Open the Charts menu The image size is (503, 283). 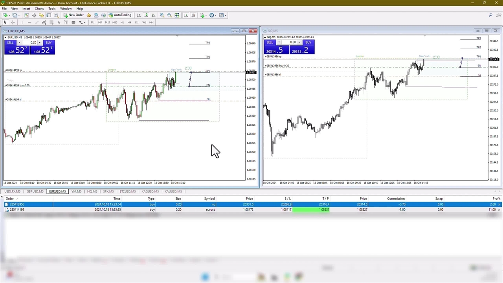pyautogui.click(x=39, y=9)
